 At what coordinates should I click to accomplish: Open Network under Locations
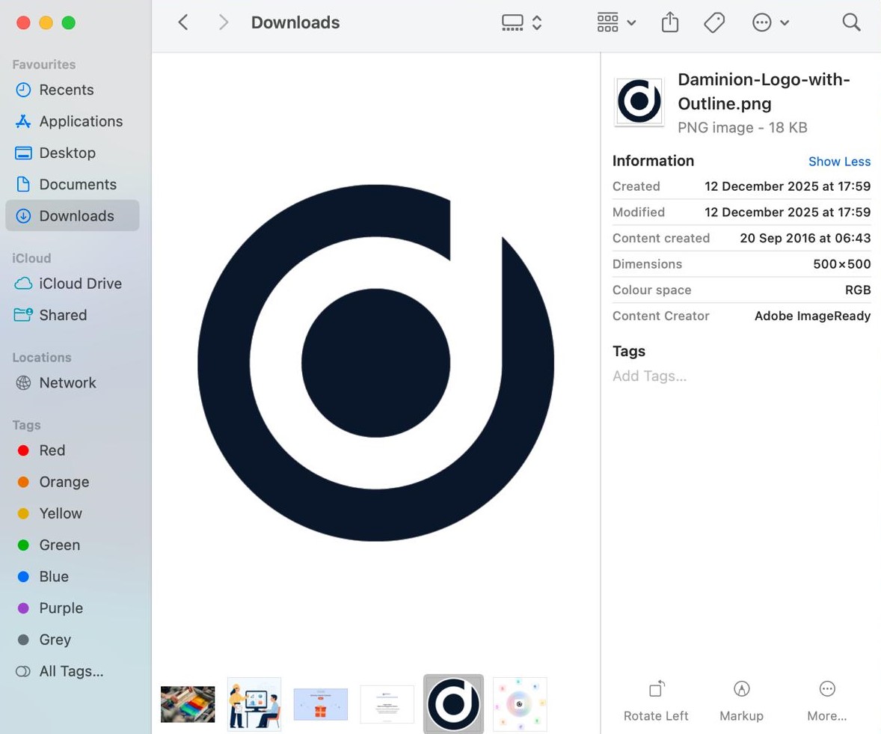pos(67,382)
